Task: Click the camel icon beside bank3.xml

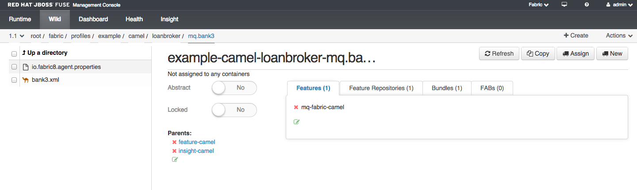Action: point(26,80)
